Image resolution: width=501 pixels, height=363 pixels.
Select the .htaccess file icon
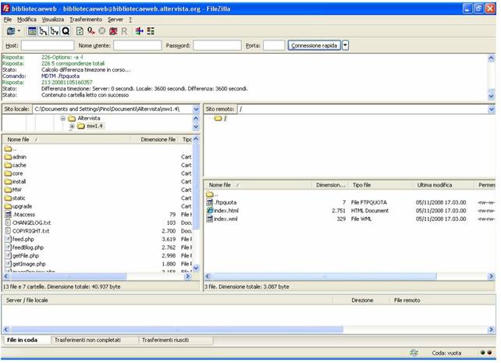[x=9, y=215]
